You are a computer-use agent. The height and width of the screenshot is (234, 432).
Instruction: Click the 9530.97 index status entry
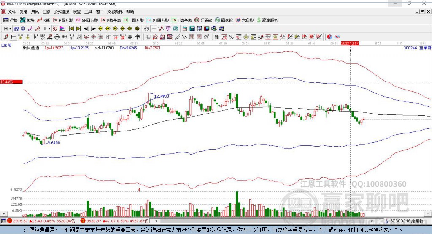[x=115, y=221]
